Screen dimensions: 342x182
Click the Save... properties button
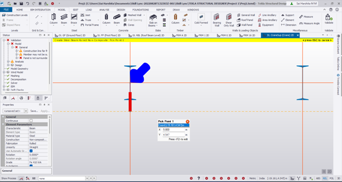point(34,111)
